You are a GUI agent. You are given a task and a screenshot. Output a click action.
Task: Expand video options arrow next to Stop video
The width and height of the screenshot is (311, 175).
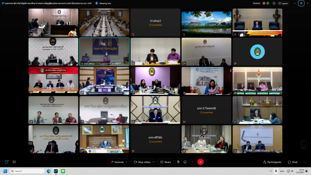tap(154, 162)
